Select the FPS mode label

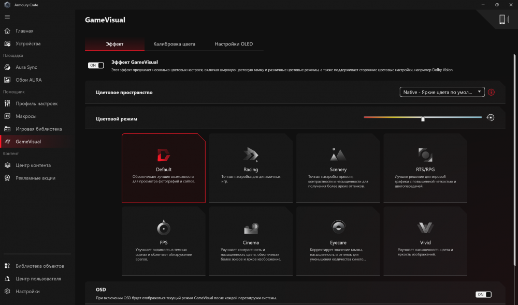coord(164,242)
